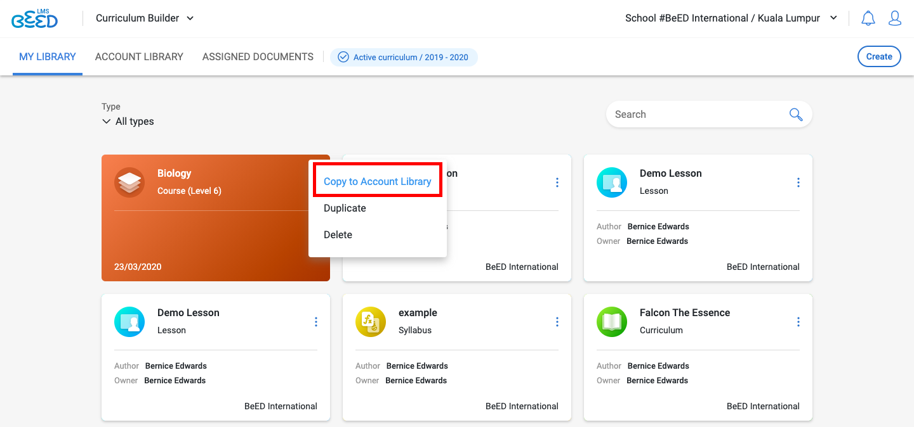
Task: Click first Demo Lesson teal icon next to three-dot menu of top row
Action: click(612, 182)
